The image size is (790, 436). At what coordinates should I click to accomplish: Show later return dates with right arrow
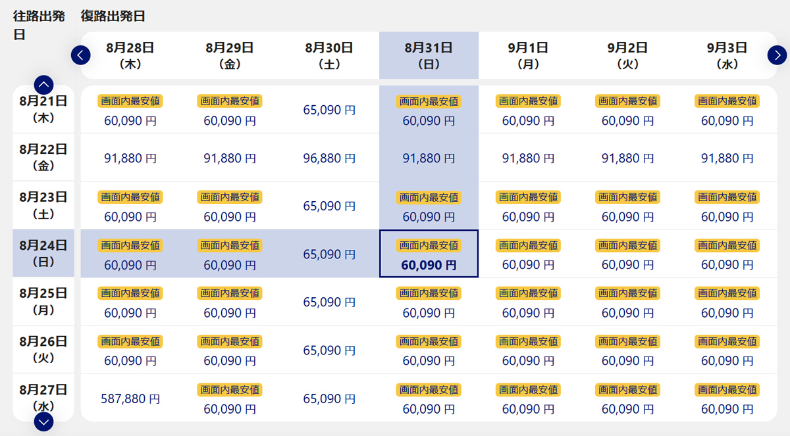tap(777, 55)
